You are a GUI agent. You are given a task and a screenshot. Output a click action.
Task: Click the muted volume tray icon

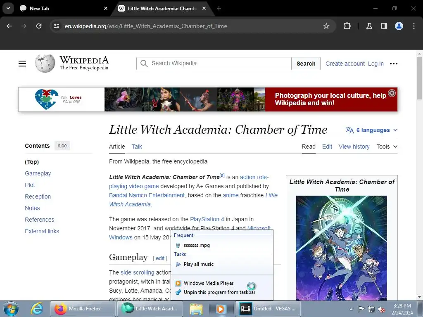click(381, 309)
